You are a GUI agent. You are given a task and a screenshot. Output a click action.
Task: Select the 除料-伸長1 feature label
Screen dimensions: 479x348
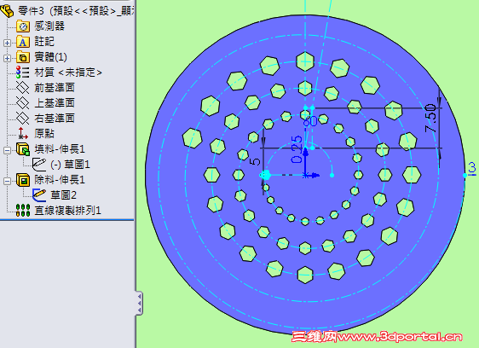tap(60, 180)
